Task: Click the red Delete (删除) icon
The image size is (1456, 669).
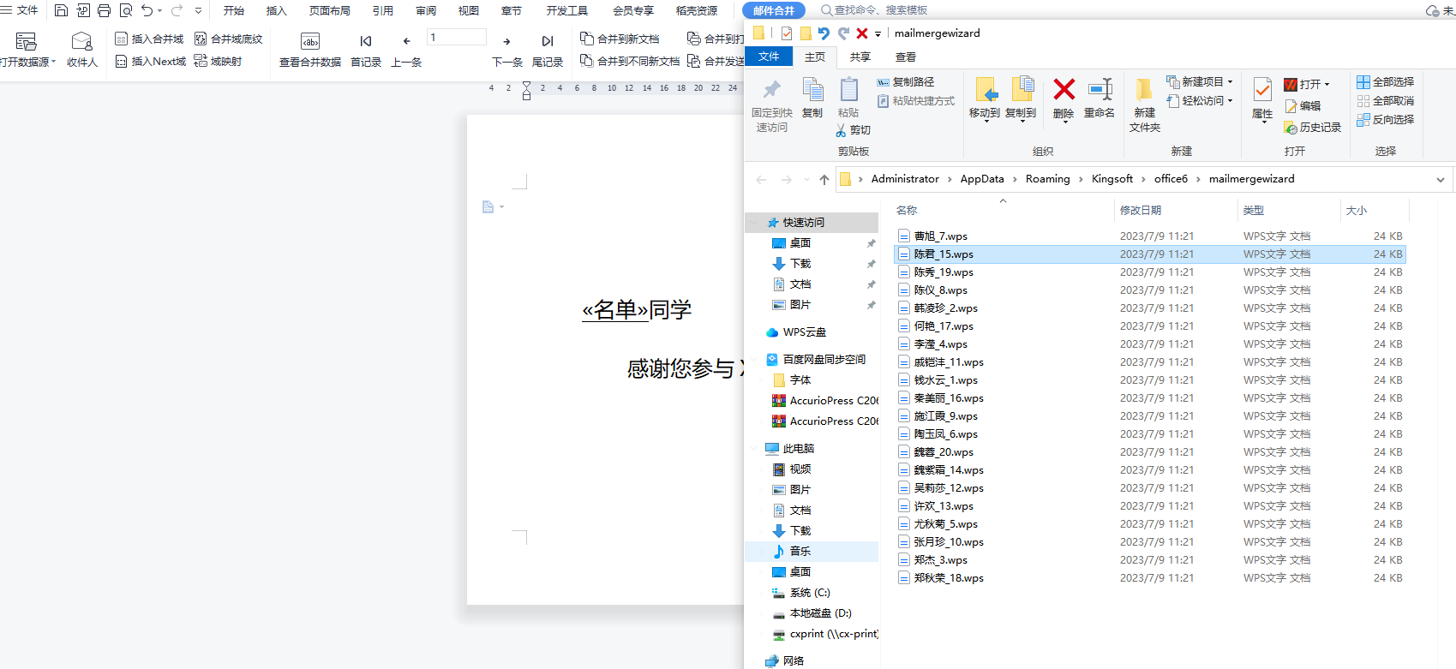Action: (1064, 89)
